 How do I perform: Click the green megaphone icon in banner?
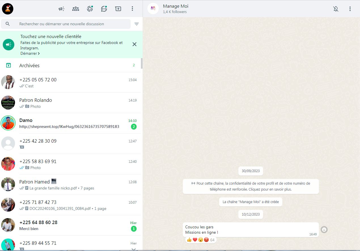pos(9,45)
